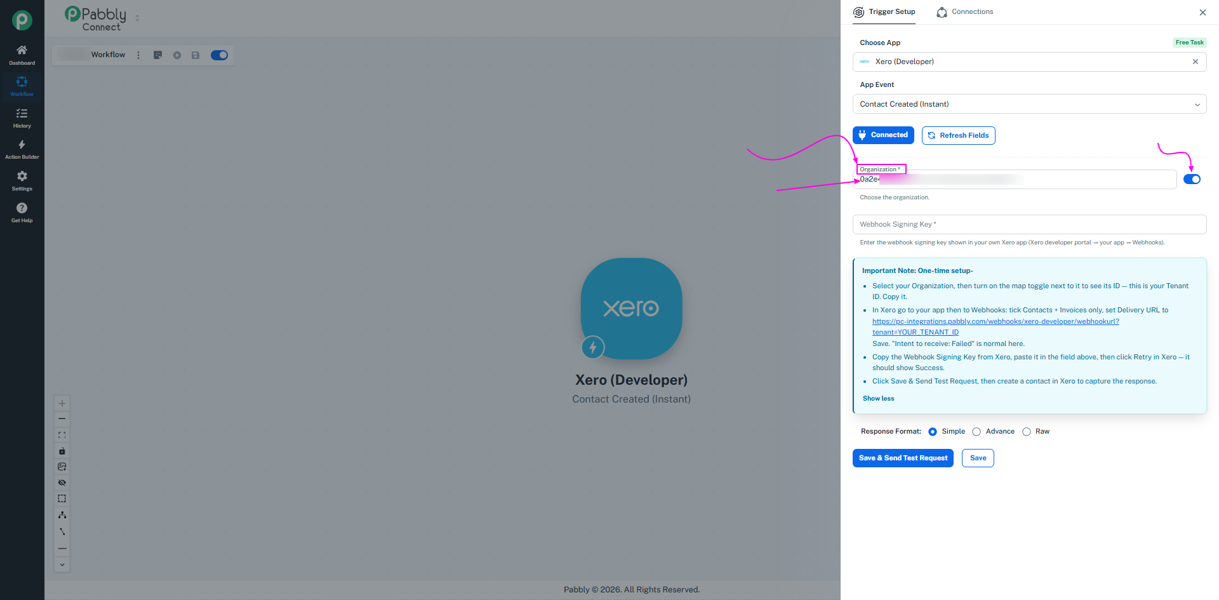Zoom out on the workflow canvas
Screen dimensions: 1219x600
tap(62, 419)
